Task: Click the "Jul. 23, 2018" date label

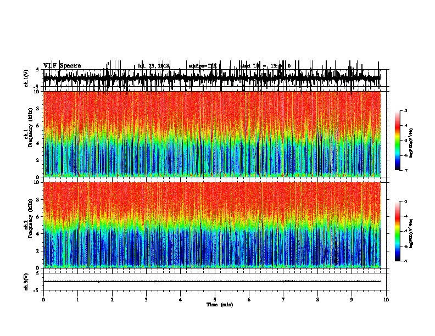Action: pos(153,66)
